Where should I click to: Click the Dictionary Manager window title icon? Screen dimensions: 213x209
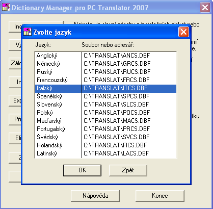click(6, 7)
